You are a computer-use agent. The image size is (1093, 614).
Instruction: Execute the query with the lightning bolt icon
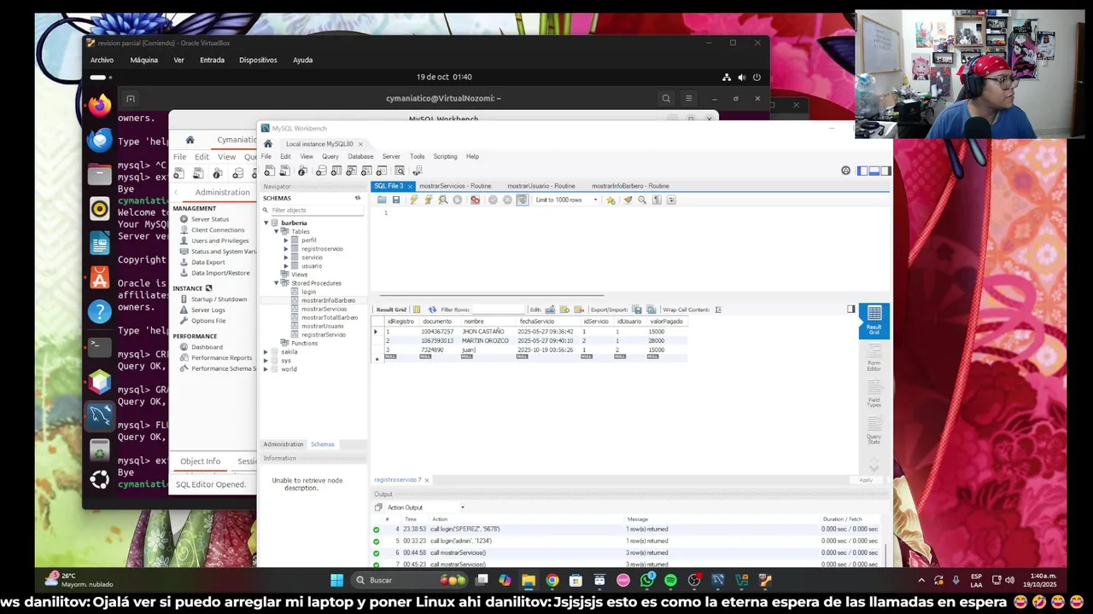pyautogui.click(x=414, y=200)
